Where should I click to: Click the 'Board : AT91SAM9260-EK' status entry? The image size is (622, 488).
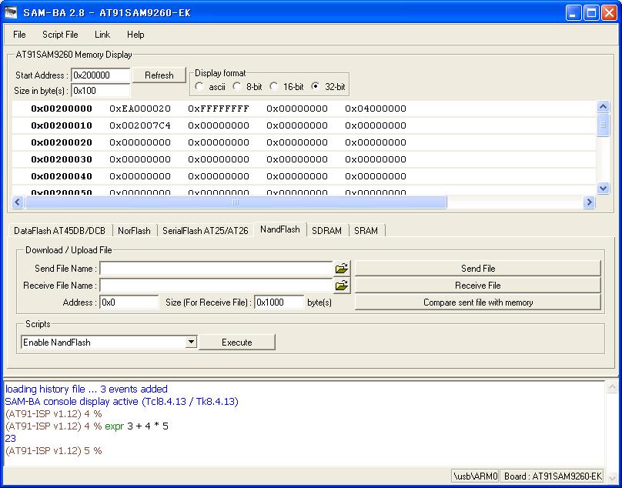pyautogui.click(x=553, y=476)
